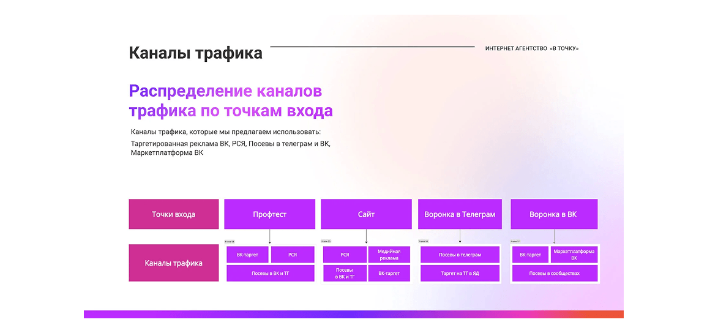Click the Frame 57 label
The image size is (707, 333).
coord(516,242)
